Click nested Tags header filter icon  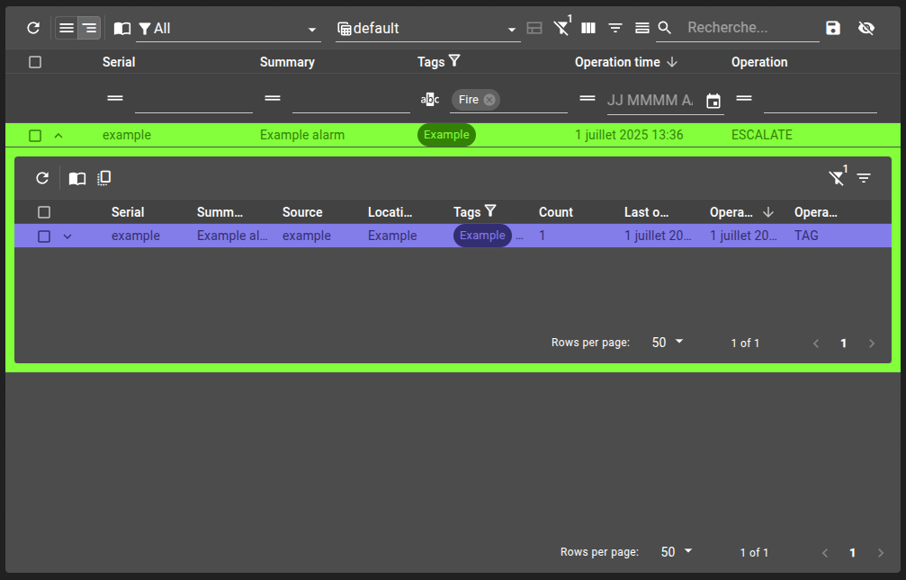[x=490, y=210]
